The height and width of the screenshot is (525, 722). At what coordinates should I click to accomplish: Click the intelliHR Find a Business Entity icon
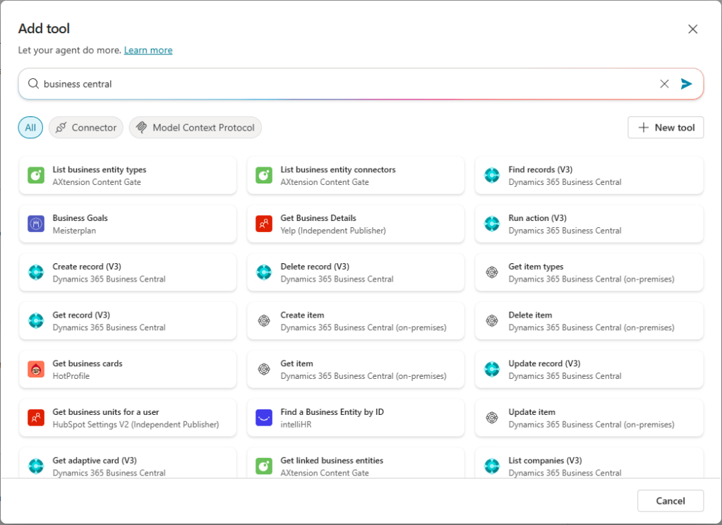click(264, 418)
